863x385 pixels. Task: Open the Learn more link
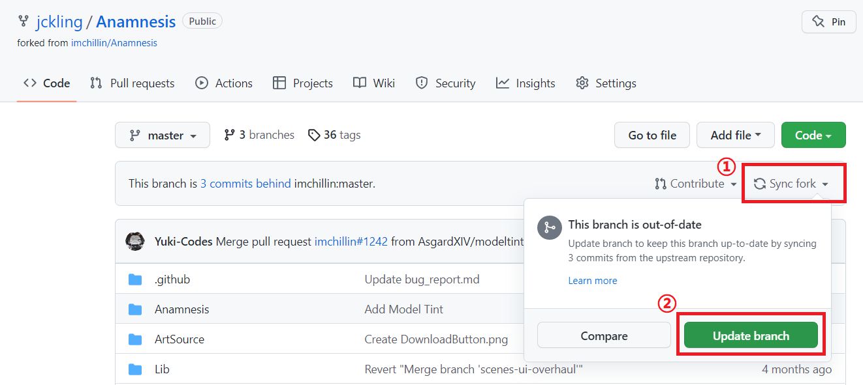pos(593,281)
